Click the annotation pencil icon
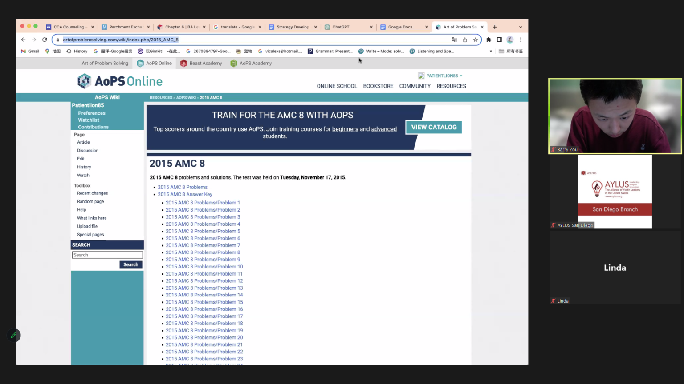 point(14,335)
